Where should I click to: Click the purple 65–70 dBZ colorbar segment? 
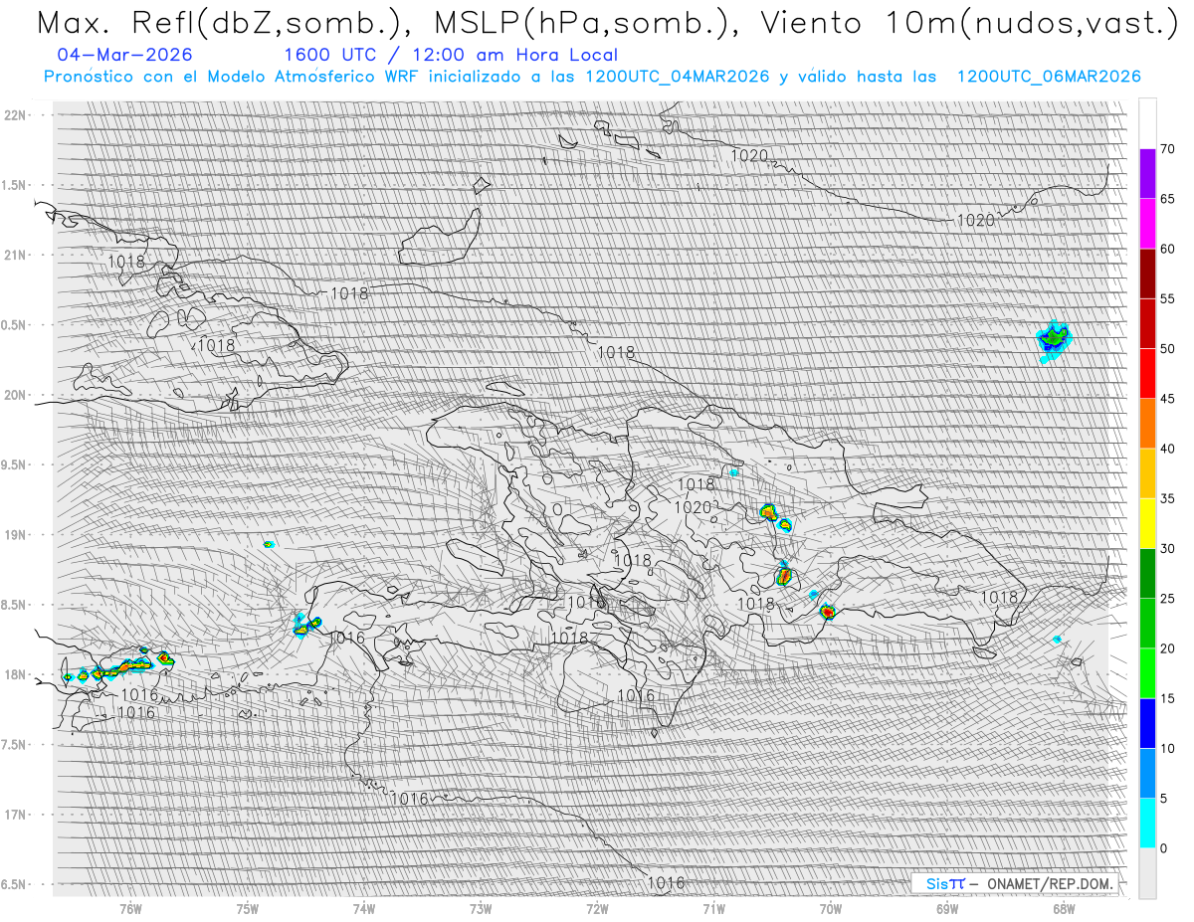1147,174
